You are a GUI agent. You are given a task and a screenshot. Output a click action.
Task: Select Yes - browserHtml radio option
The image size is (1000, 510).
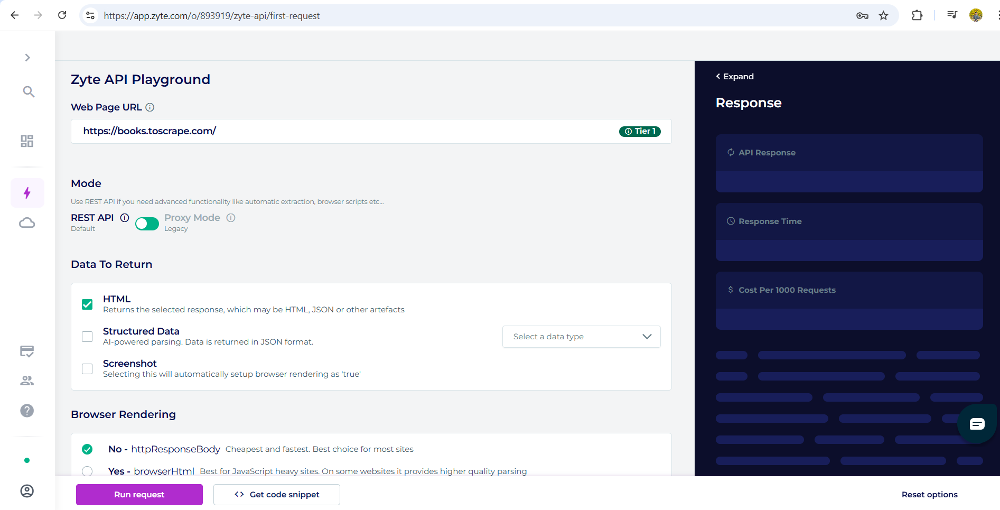click(x=87, y=471)
